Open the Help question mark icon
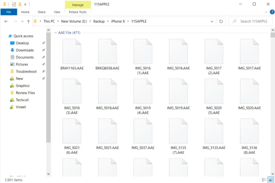The height and width of the screenshot is (183, 275). pyautogui.click(x=272, y=12)
